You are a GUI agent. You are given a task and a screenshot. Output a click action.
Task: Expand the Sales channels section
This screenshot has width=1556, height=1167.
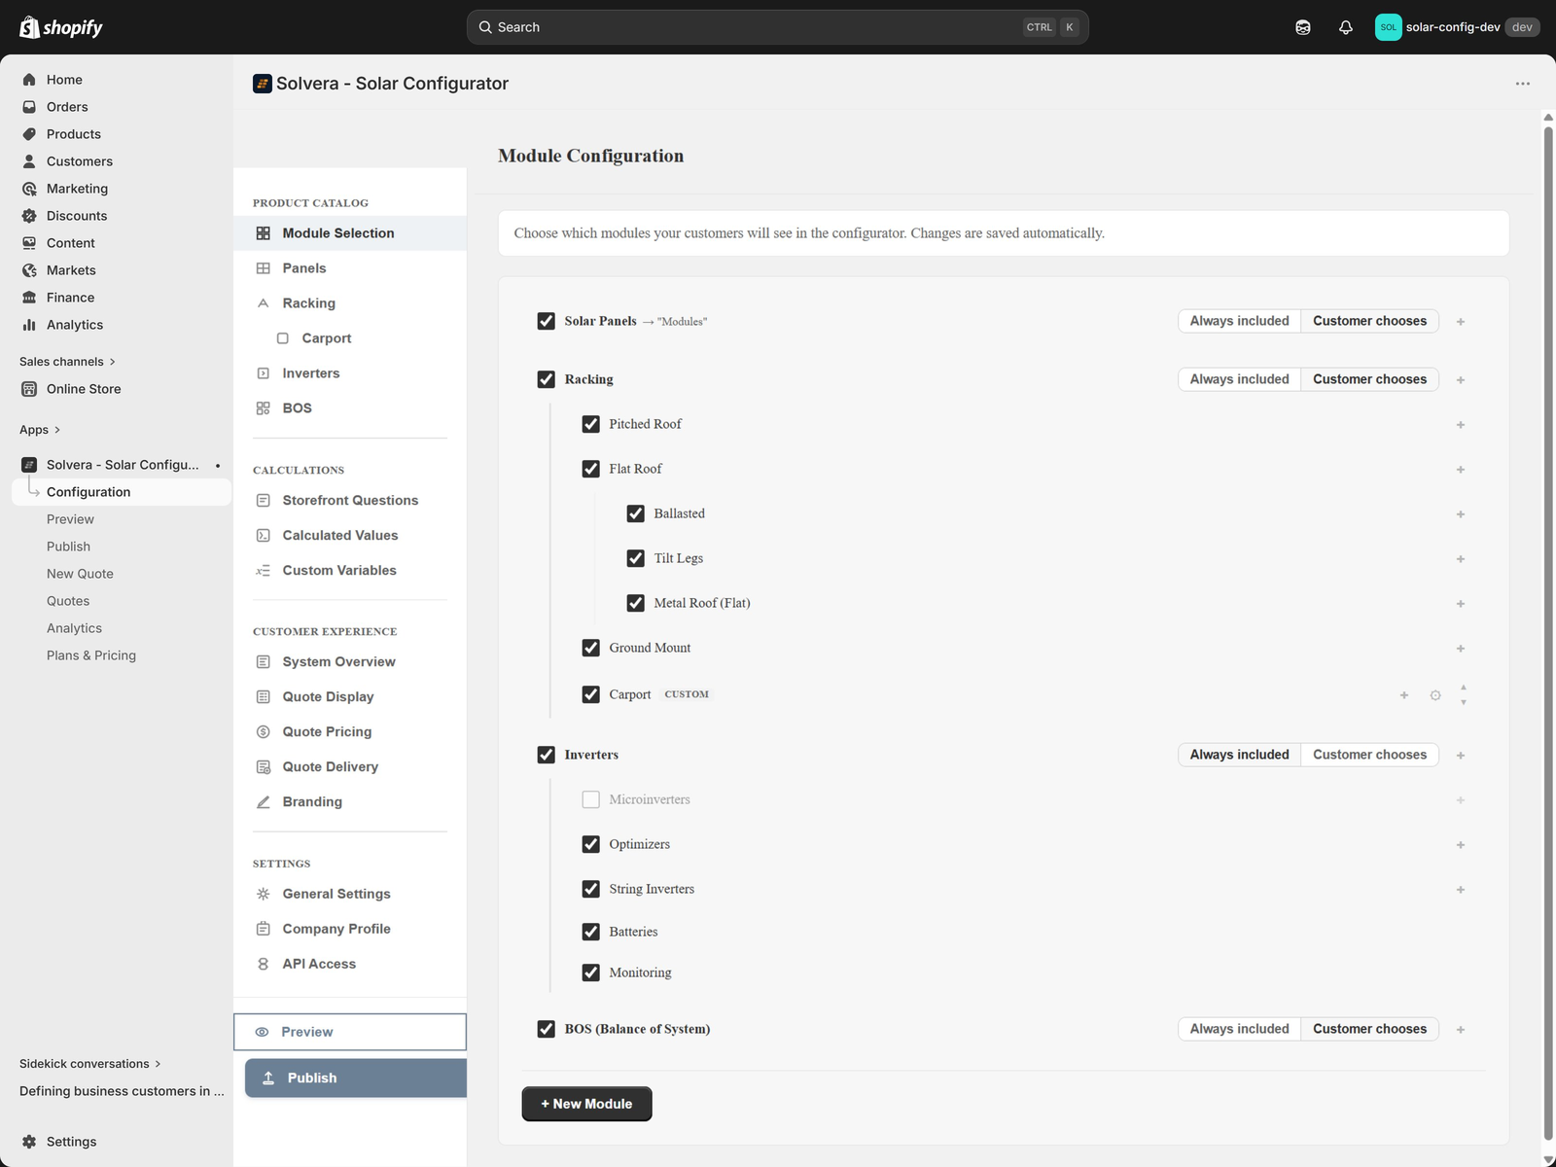(x=67, y=362)
